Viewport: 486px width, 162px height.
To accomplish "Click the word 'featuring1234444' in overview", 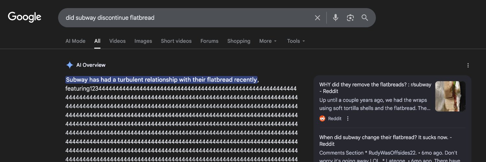I will [x=181, y=89].
